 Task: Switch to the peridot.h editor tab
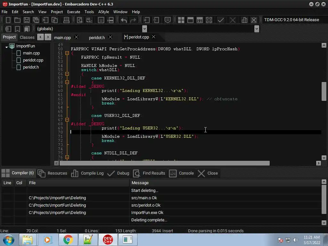(97, 38)
